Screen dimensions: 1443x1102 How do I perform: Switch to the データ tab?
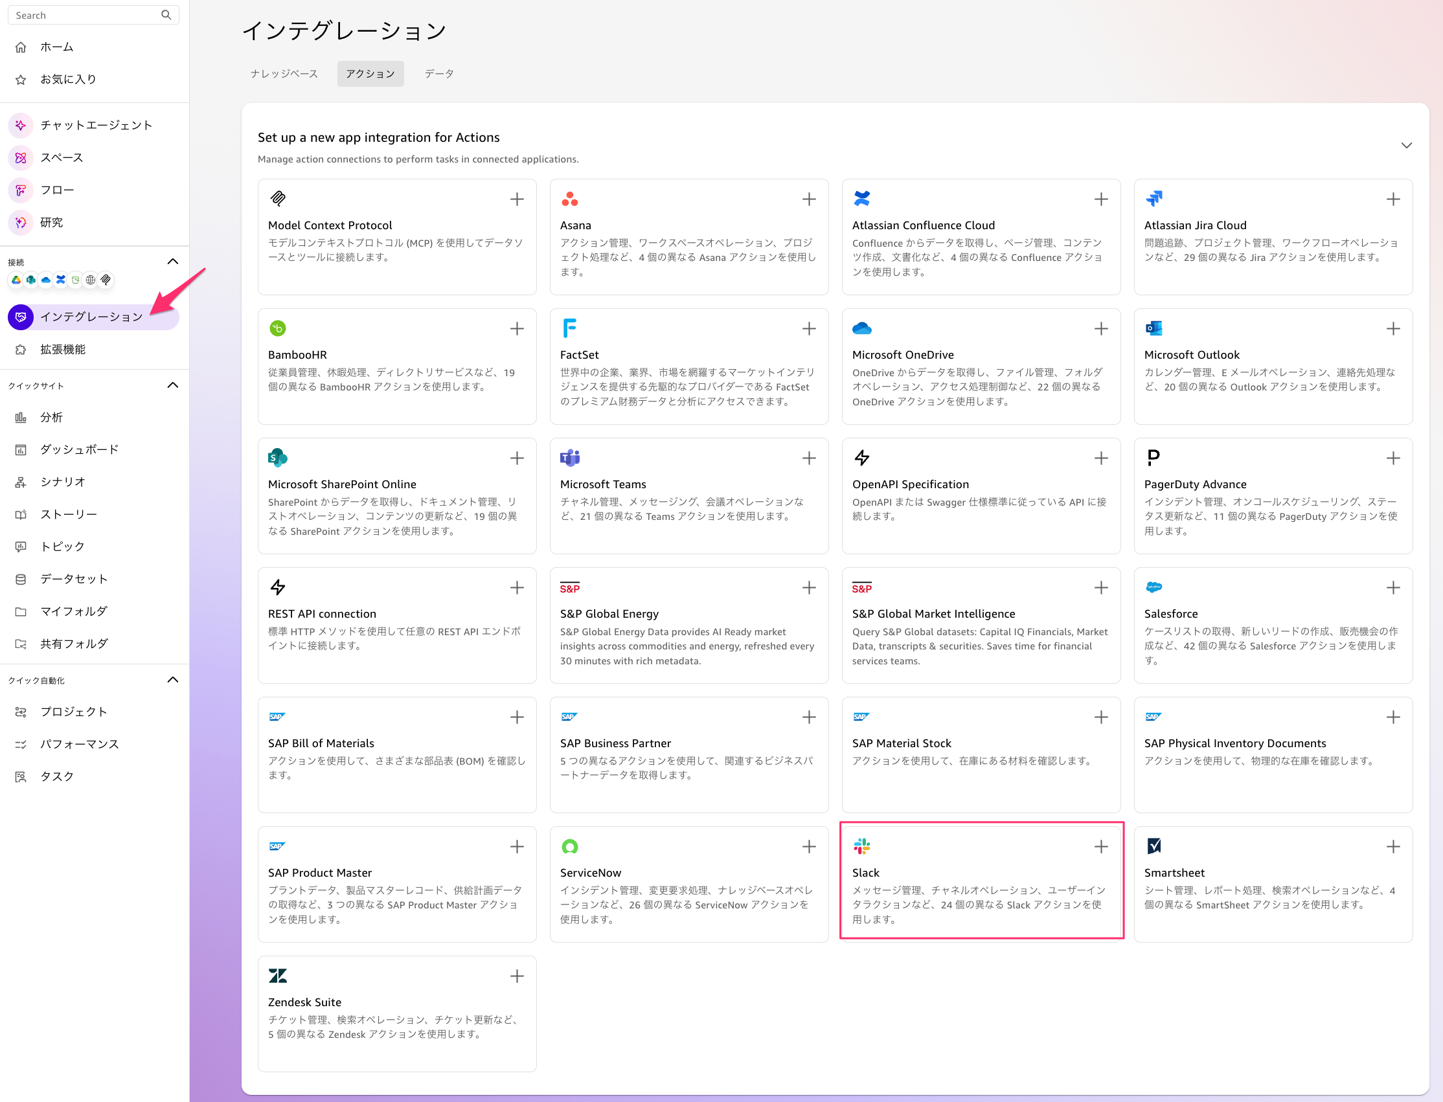pyautogui.click(x=438, y=73)
